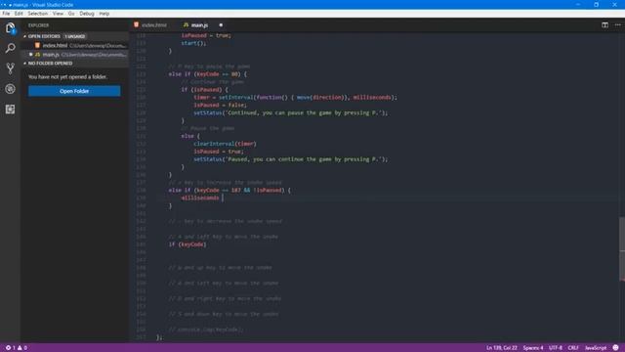Screen dimensions: 625x352
Task: Click the editor vertical scrollbar thumb
Action: [622, 249]
